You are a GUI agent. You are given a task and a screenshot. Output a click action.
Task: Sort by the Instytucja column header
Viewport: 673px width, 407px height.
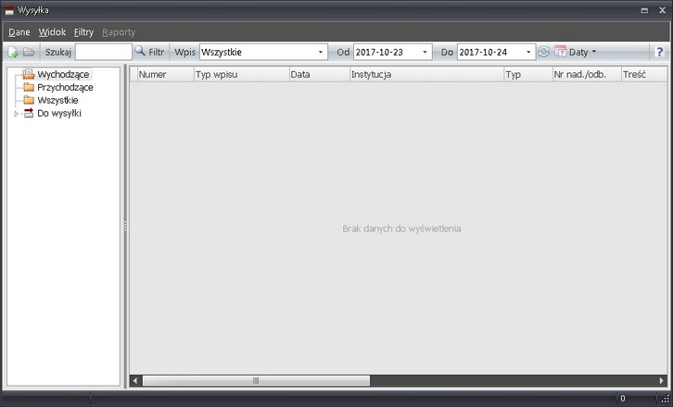427,75
